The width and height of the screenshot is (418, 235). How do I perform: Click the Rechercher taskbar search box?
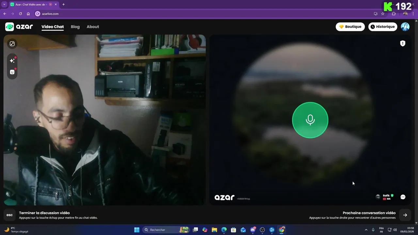(167, 230)
